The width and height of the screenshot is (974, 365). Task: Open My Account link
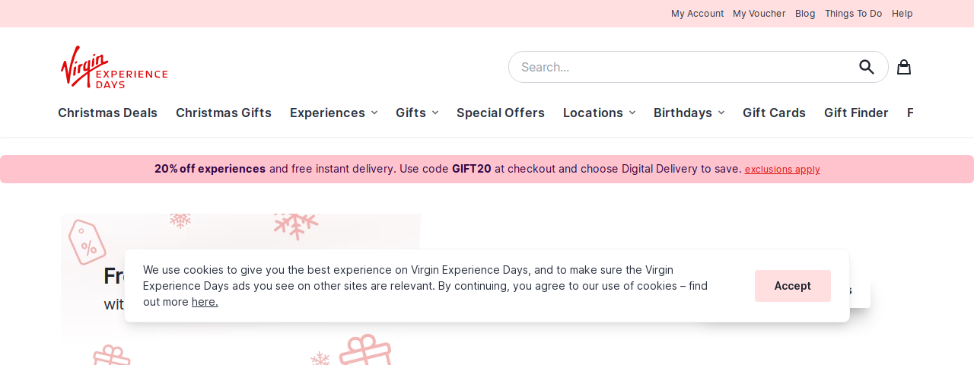click(x=697, y=14)
